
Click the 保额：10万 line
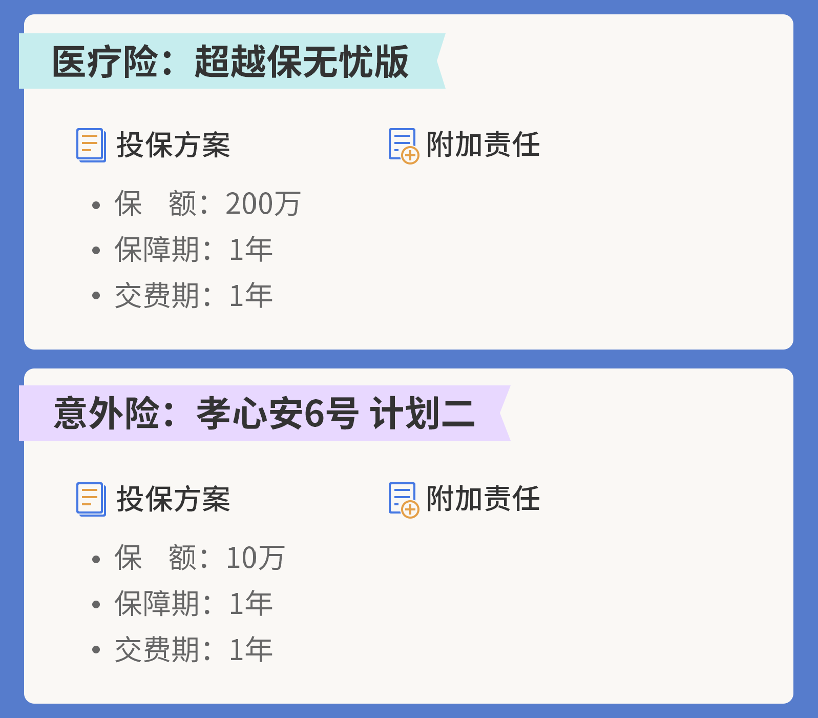coord(200,558)
